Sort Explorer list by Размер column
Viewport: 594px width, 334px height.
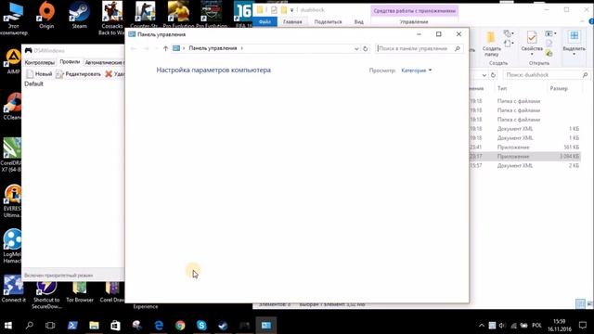[x=559, y=88]
